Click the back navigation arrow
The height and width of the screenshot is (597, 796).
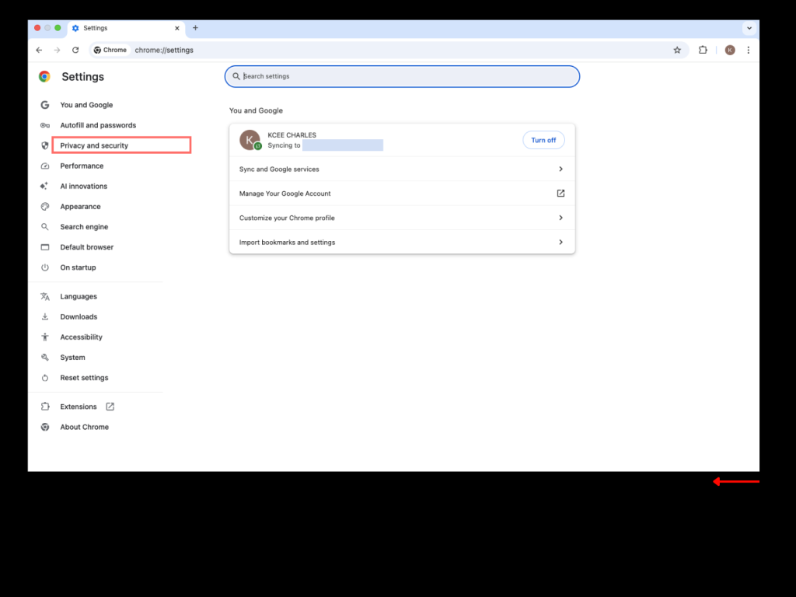pyautogui.click(x=39, y=50)
